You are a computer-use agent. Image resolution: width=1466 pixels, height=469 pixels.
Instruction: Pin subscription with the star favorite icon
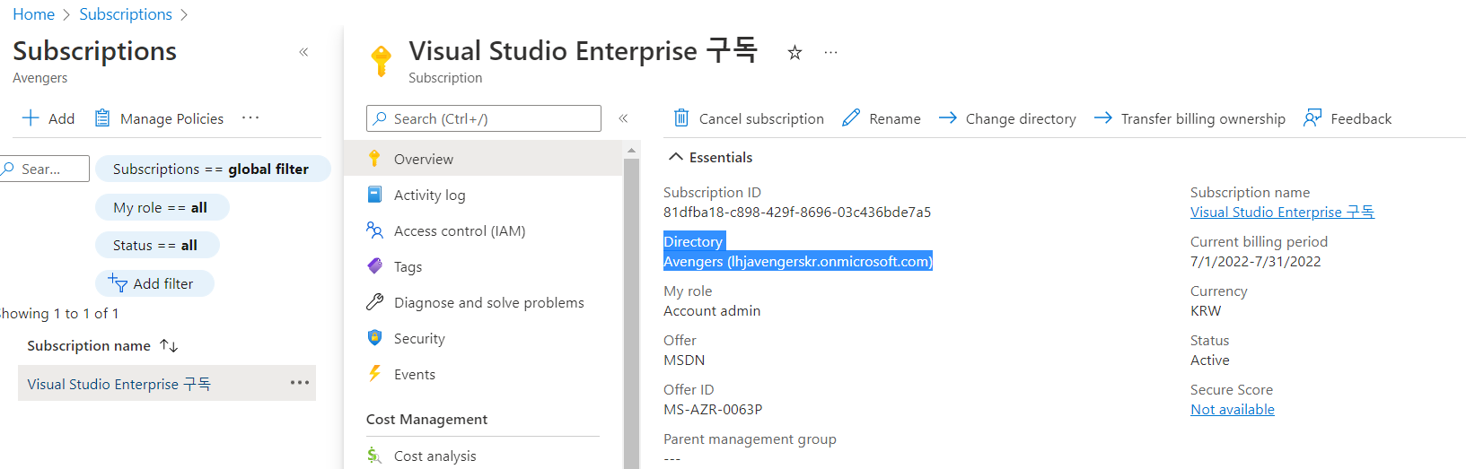click(x=794, y=52)
